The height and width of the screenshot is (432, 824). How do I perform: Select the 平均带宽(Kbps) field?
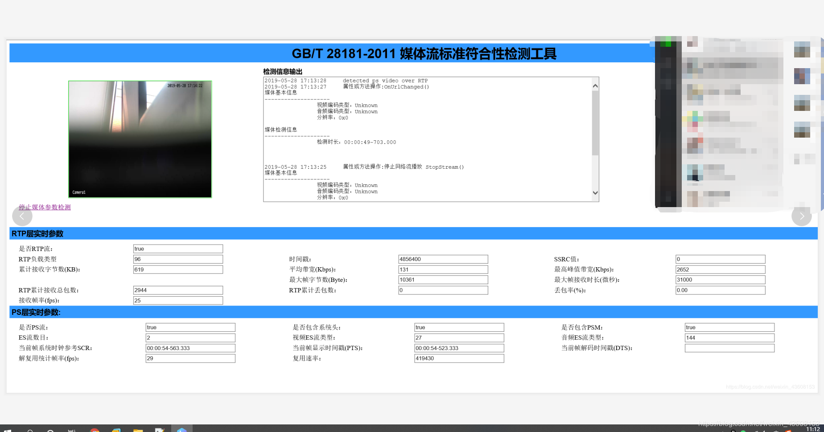[x=443, y=269]
